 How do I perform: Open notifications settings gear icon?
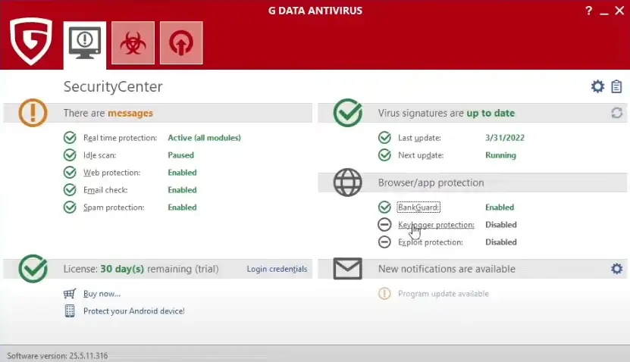click(616, 269)
